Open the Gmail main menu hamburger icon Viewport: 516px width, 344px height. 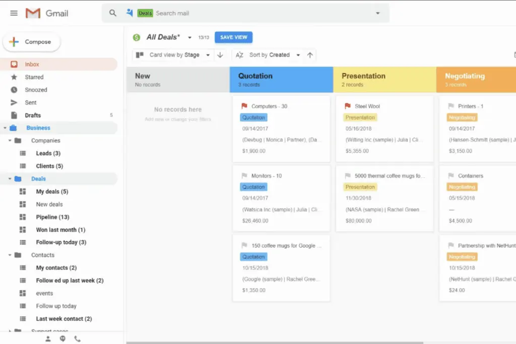[14, 13]
